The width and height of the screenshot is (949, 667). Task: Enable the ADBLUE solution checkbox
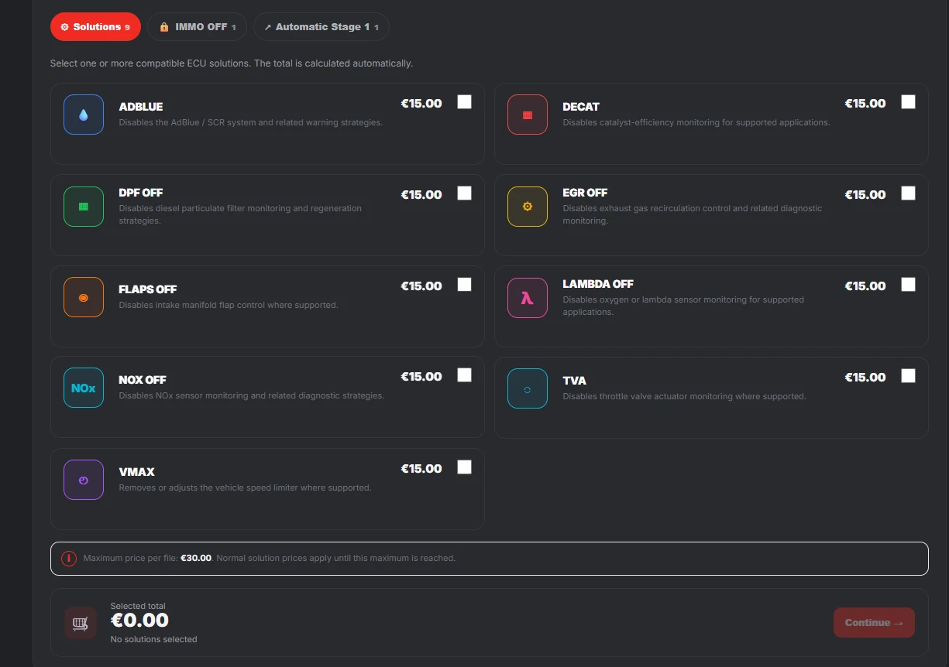[x=464, y=102]
